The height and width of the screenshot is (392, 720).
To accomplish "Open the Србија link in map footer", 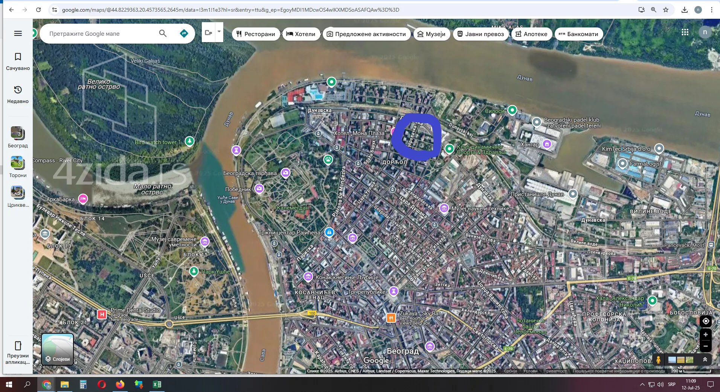I will [x=511, y=371].
